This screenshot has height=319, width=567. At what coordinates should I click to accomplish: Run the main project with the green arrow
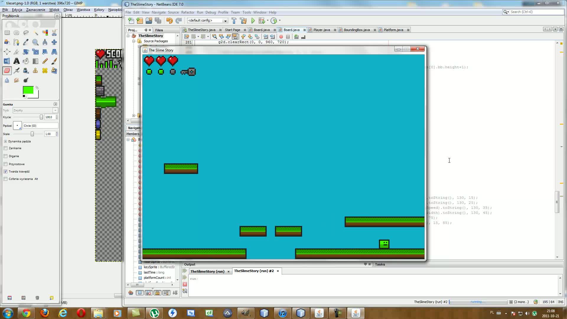[253, 21]
